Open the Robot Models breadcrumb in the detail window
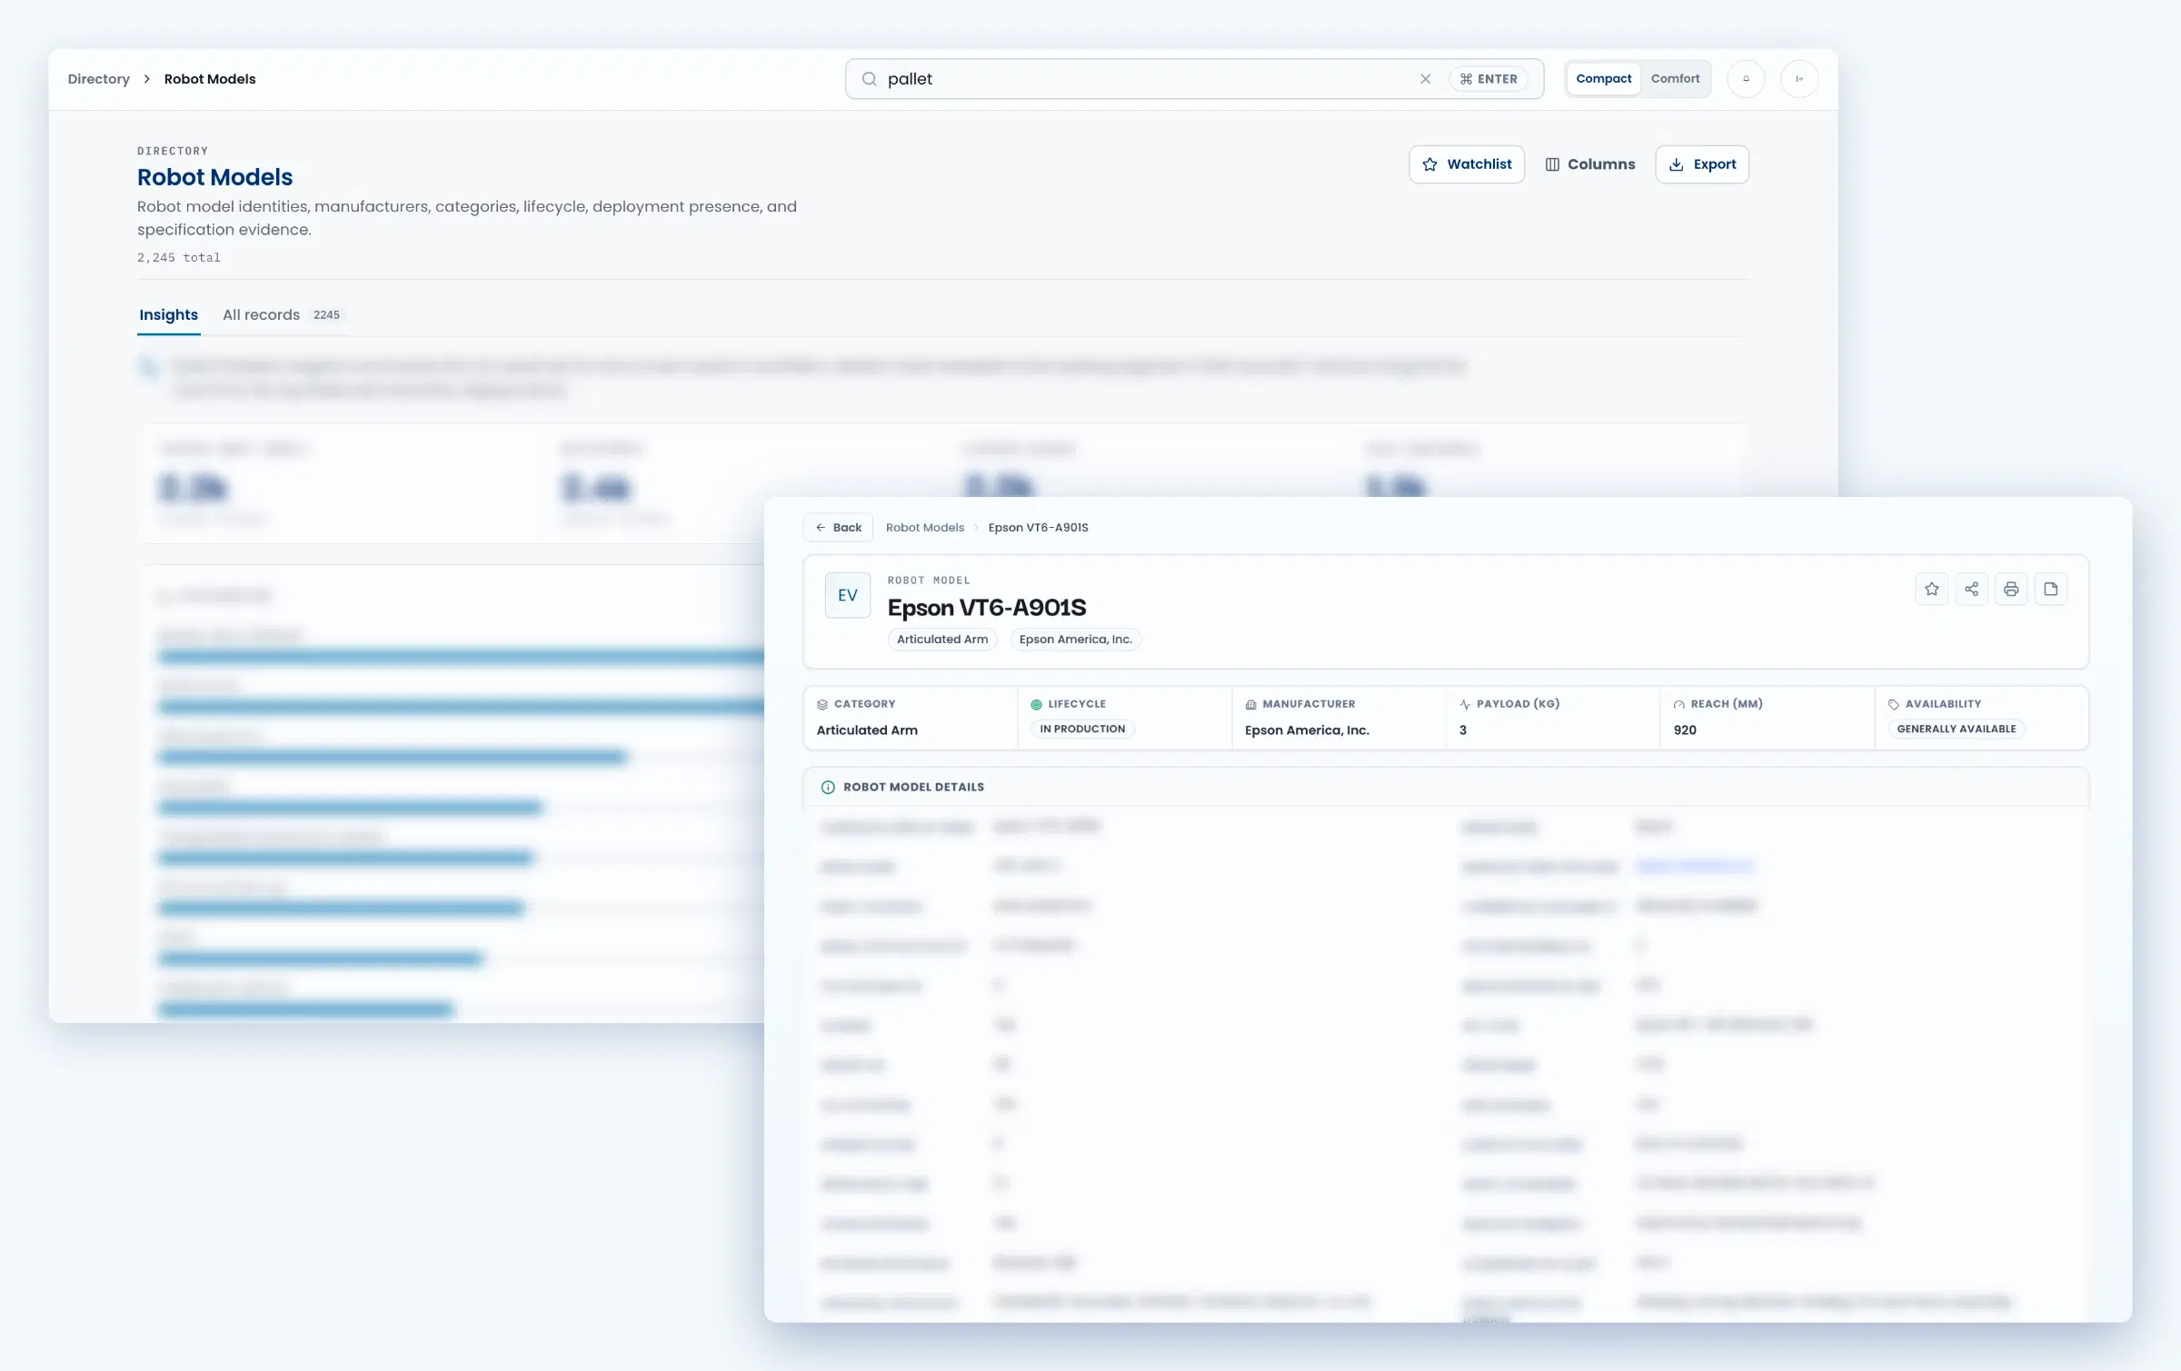Screen dimensions: 2181x1371 (924, 527)
